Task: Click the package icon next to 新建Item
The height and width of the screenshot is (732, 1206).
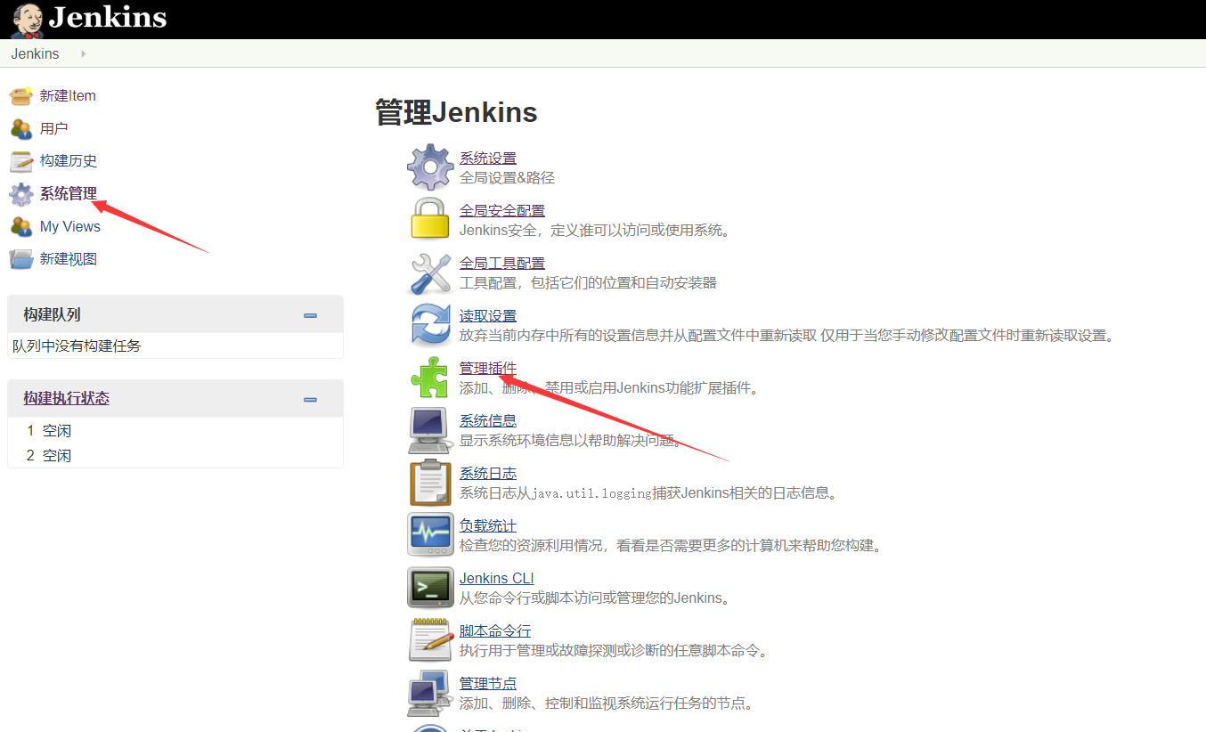Action: (x=20, y=95)
